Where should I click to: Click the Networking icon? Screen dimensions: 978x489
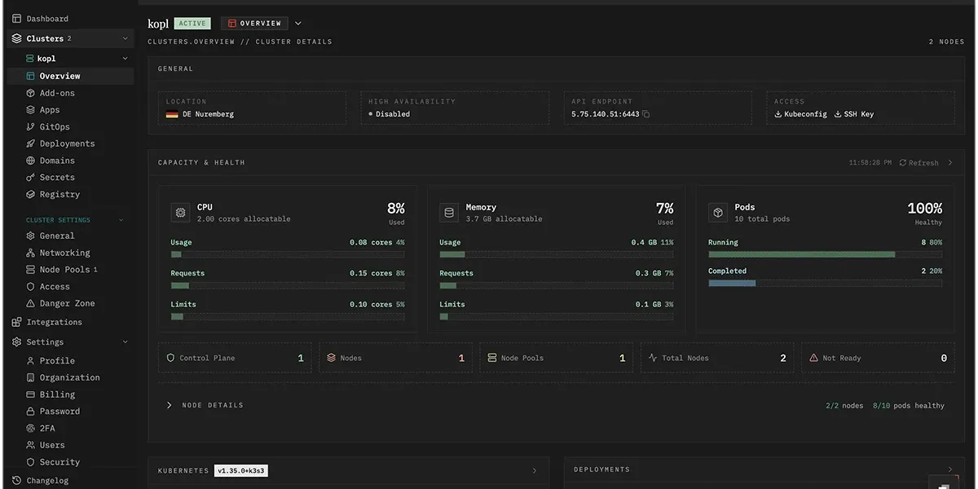tap(31, 253)
